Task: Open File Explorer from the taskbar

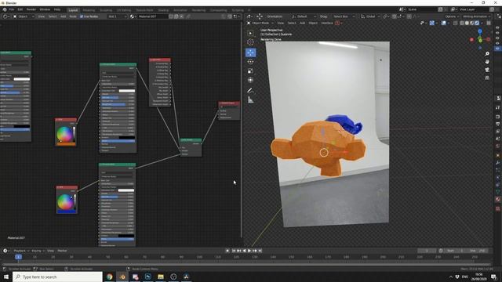Action: pos(161,277)
